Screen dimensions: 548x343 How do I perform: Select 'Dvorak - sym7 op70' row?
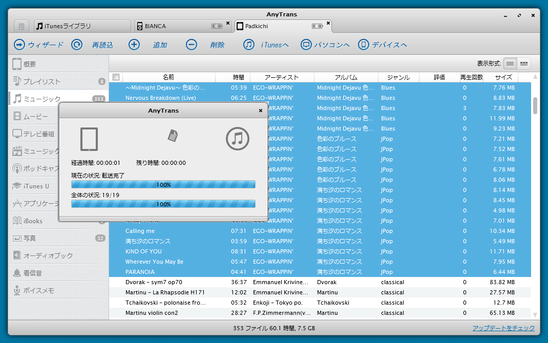point(320,282)
